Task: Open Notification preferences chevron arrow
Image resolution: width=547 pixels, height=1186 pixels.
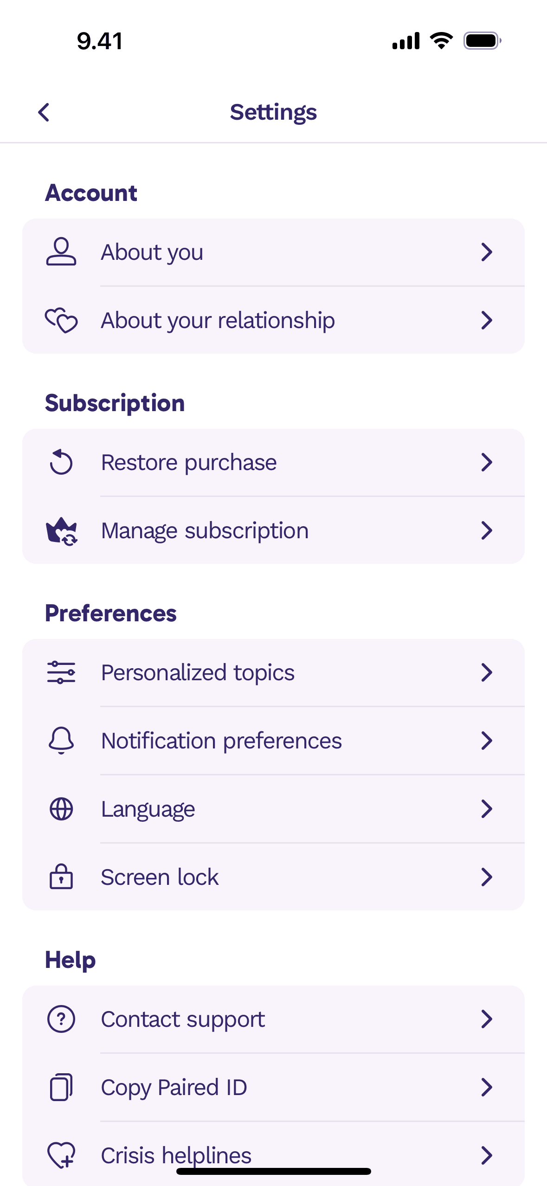Action: tap(486, 741)
